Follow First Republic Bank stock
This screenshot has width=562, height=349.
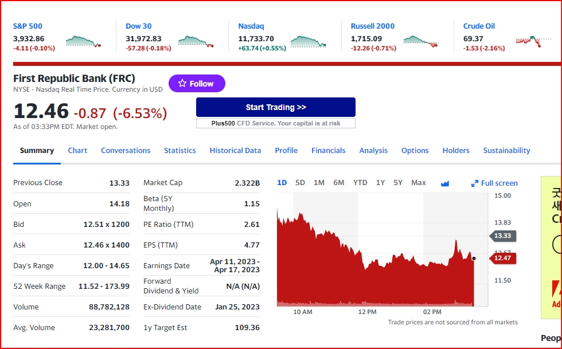click(x=197, y=84)
